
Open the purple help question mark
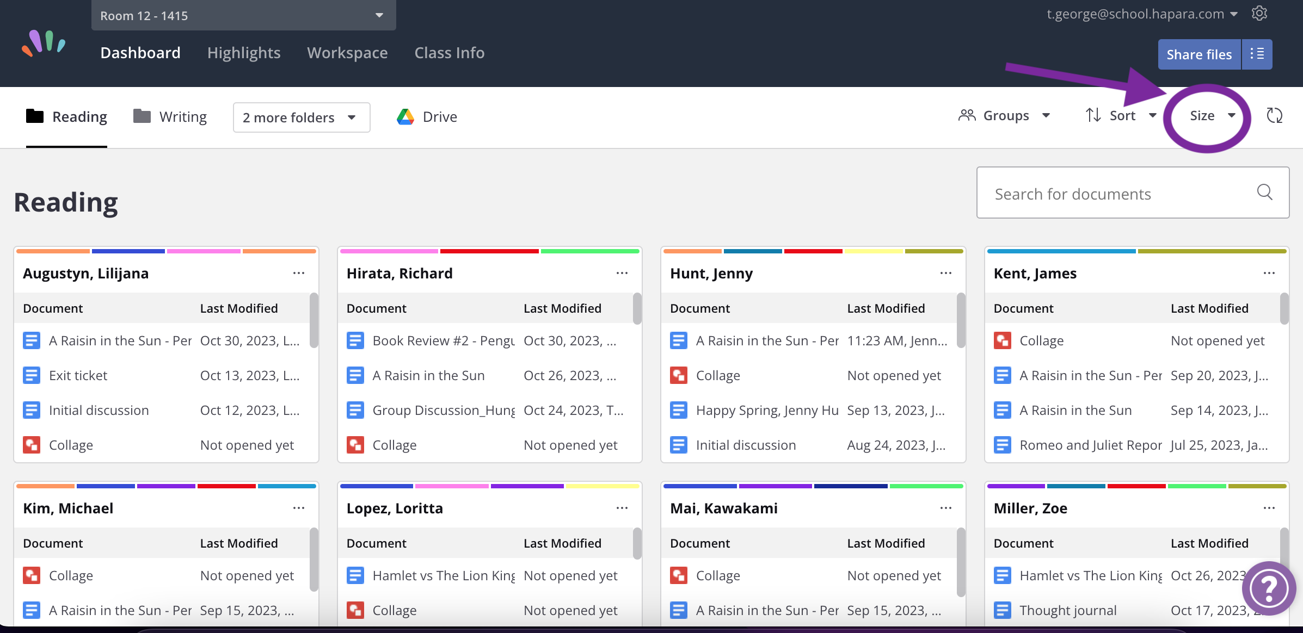(1269, 588)
